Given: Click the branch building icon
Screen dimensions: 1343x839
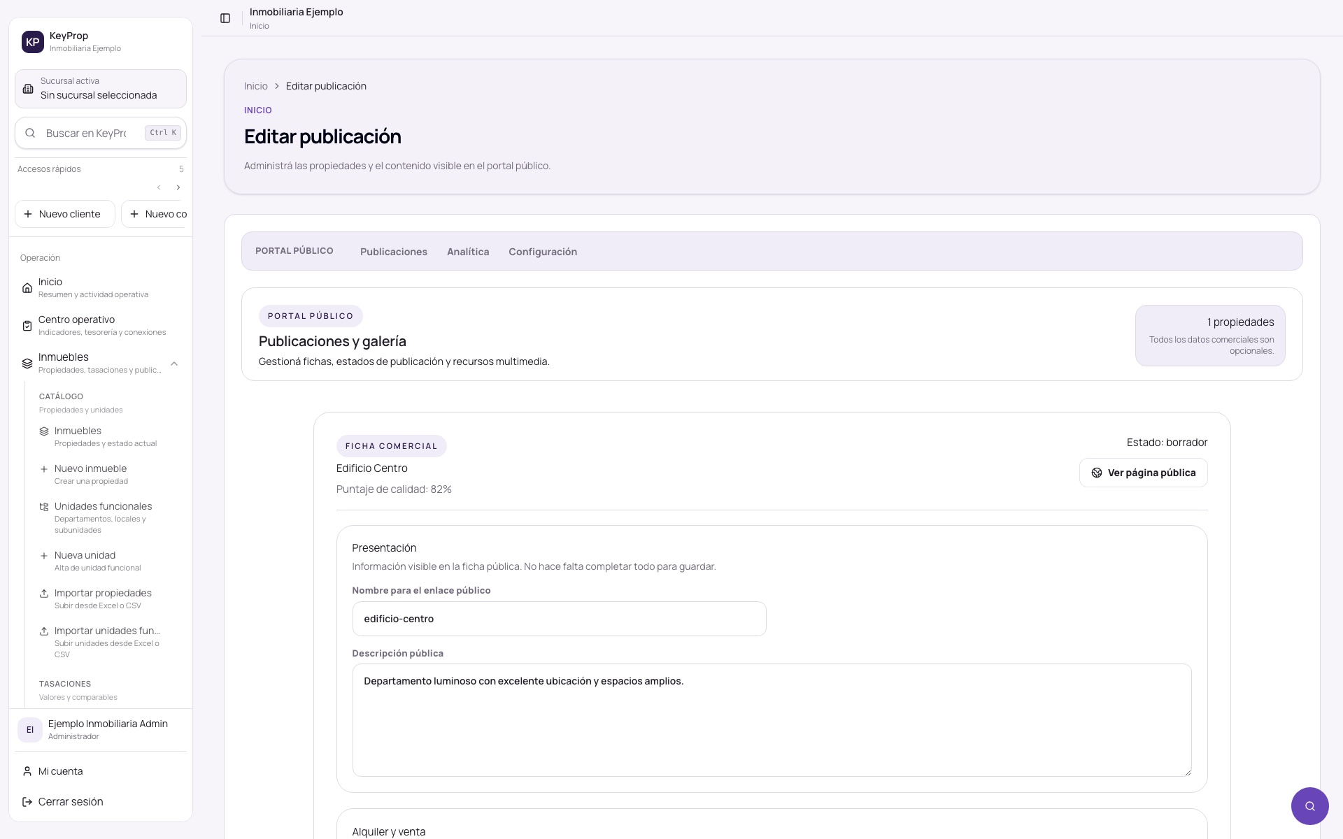Looking at the screenshot, I should 28,89.
